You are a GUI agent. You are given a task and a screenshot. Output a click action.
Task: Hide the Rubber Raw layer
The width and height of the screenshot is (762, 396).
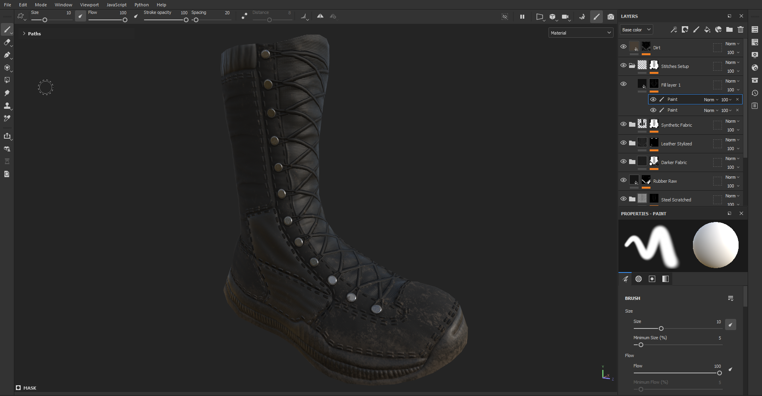pos(623,180)
